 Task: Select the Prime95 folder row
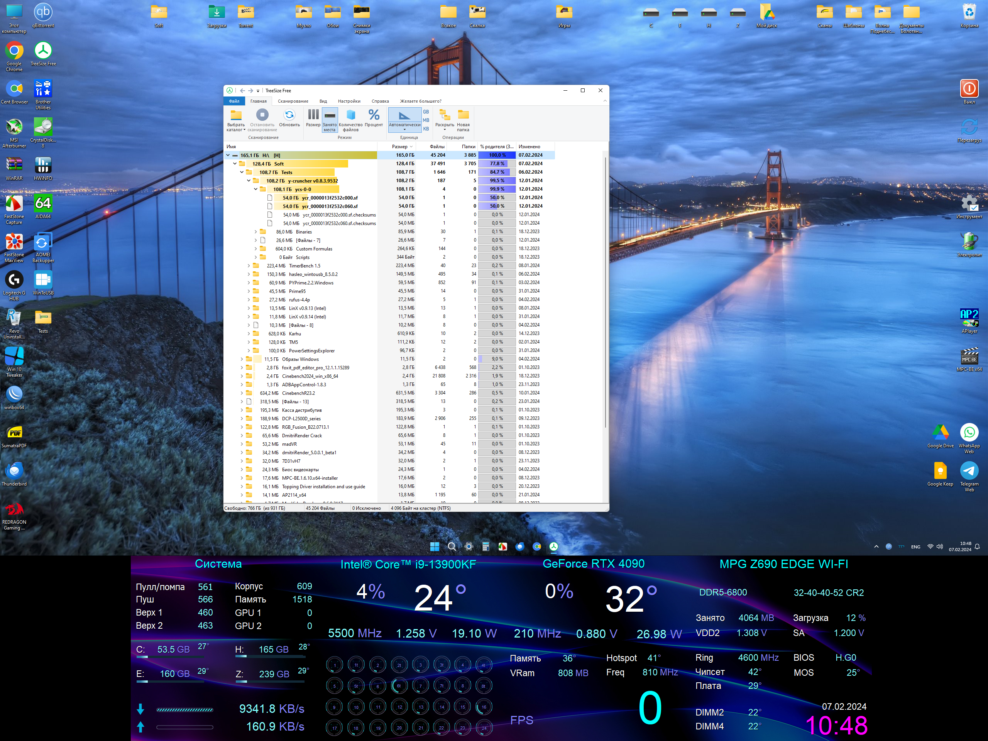[297, 291]
